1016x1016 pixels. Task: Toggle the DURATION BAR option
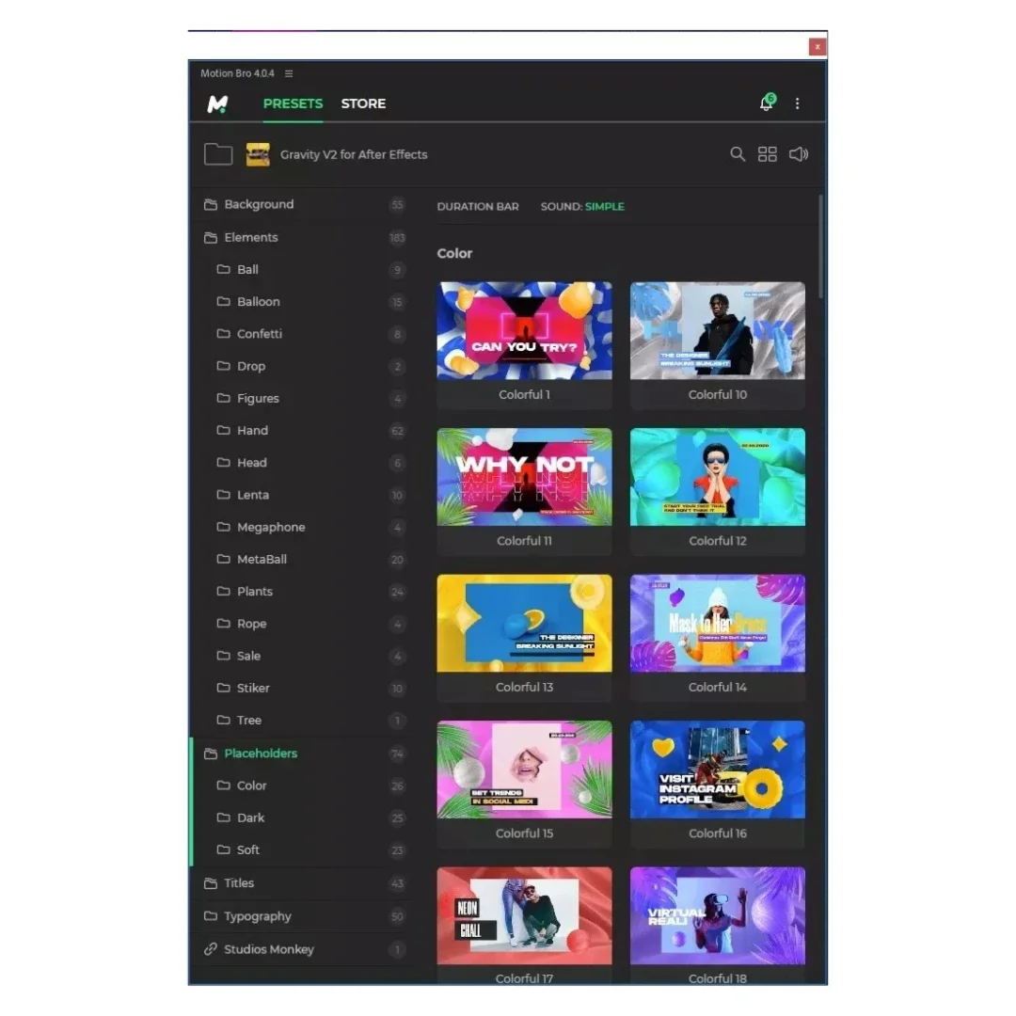coord(478,207)
